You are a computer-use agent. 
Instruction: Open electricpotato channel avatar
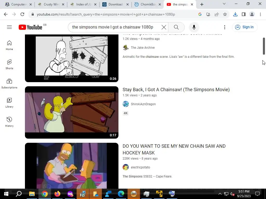(126, 167)
